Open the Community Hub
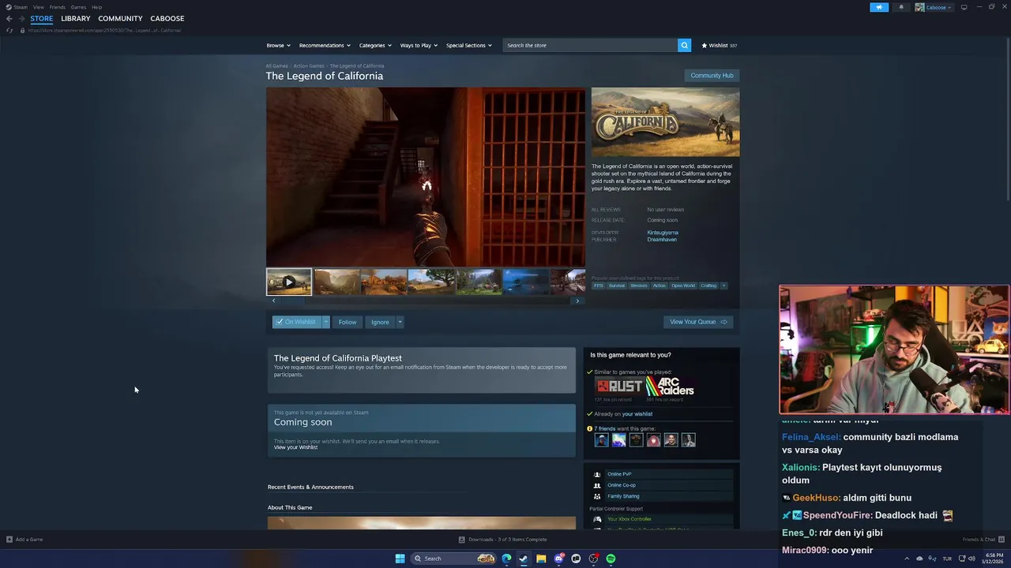1011x568 pixels. click(712, 76)
